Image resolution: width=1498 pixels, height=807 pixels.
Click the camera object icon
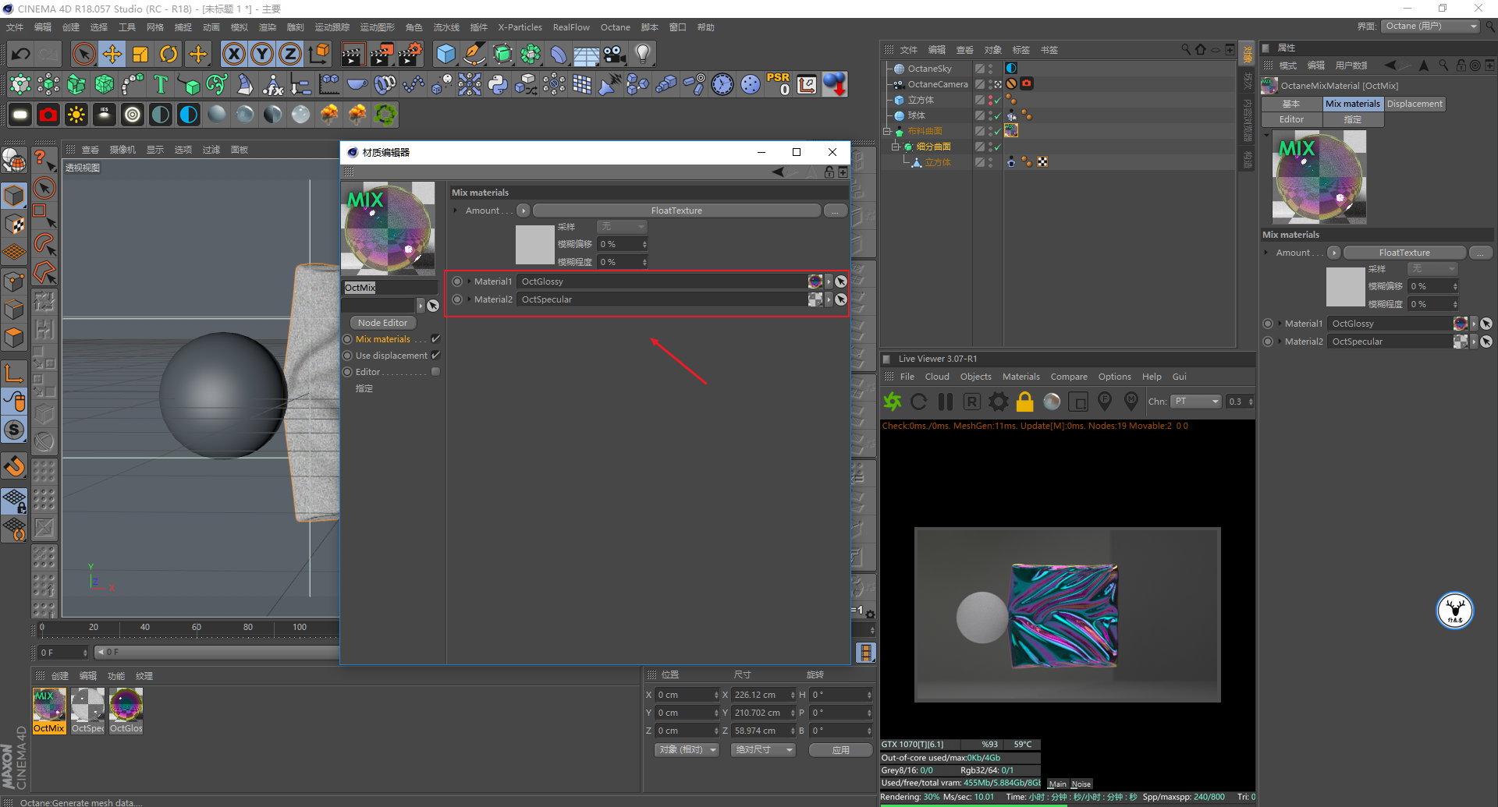615,54
